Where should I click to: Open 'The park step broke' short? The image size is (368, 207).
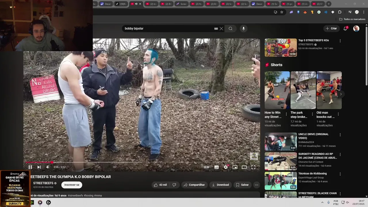pos(303,90)
